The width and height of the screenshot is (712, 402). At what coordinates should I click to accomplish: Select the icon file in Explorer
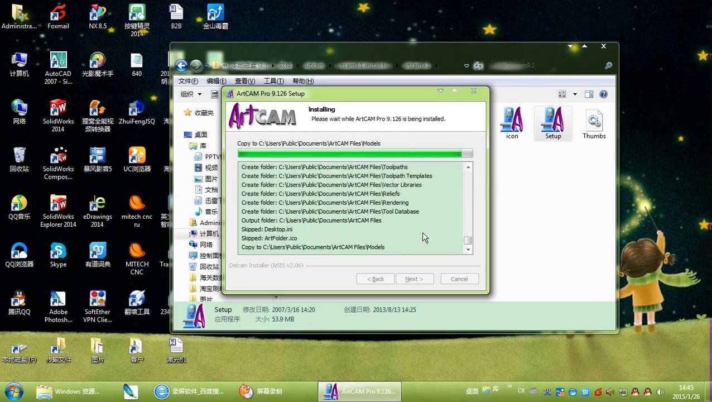(x=512, y=123)
